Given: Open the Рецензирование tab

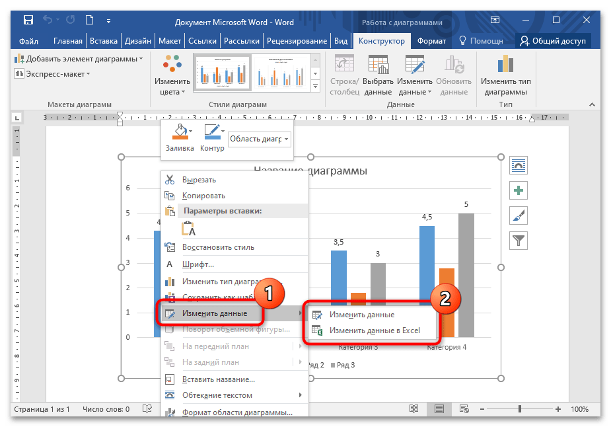Looking at the screenshot, I should pyautogui.click(x=297, y=41).
